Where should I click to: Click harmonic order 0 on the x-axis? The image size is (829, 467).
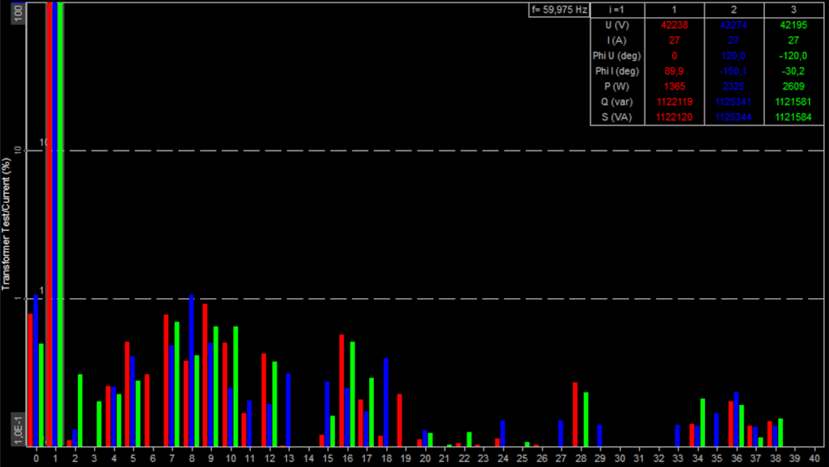36,459
